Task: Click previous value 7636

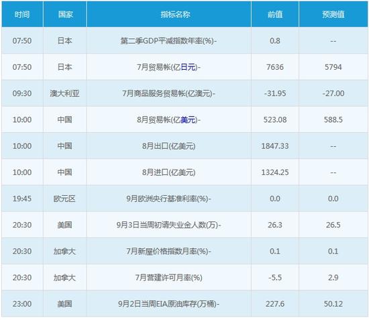Action: [x=275, y=67]
